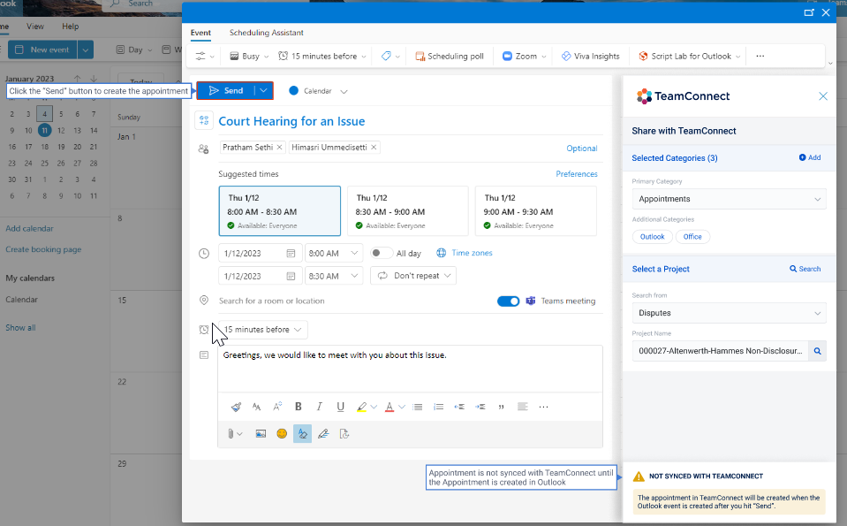
Task: Open the Send options dropdown arrow
Action: click(x=263, y=91)
